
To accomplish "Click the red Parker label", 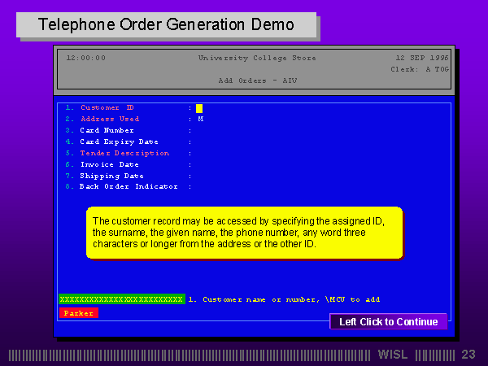I will 78,313.
